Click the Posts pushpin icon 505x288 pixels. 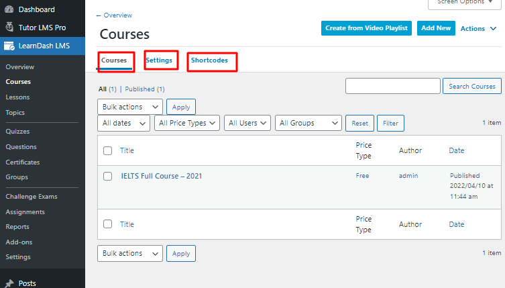[x=9, y=283]
